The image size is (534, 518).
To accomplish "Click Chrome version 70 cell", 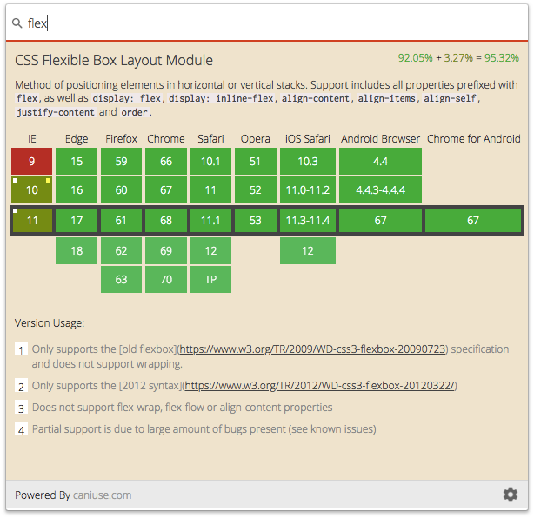I will pyautogui.click(x=166, y=279).
